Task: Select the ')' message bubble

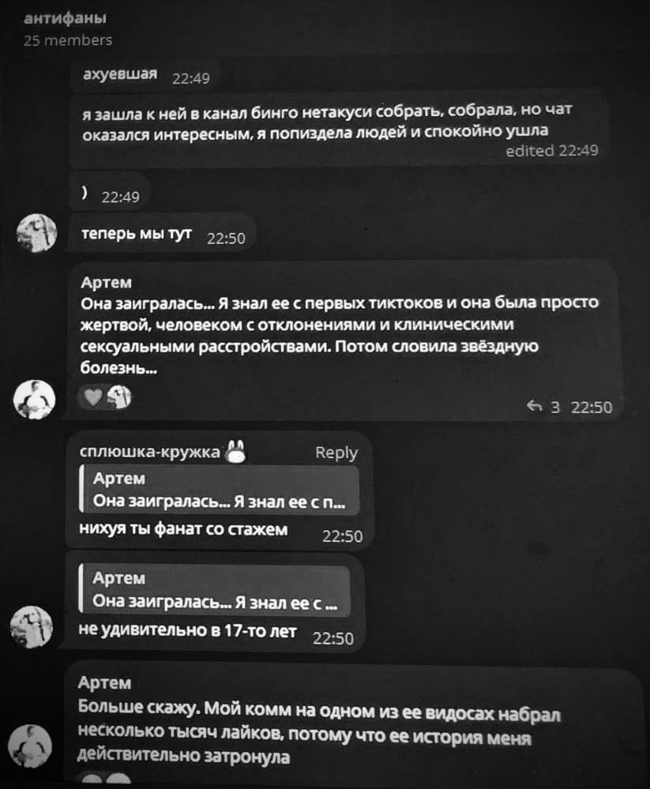Action: 109,193
